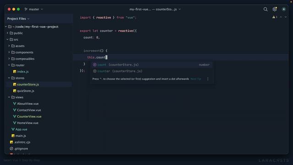Viewport: 293px width, 165px height.
Task: Select counterStore.js in project tree
Action: tap(28, 84)
